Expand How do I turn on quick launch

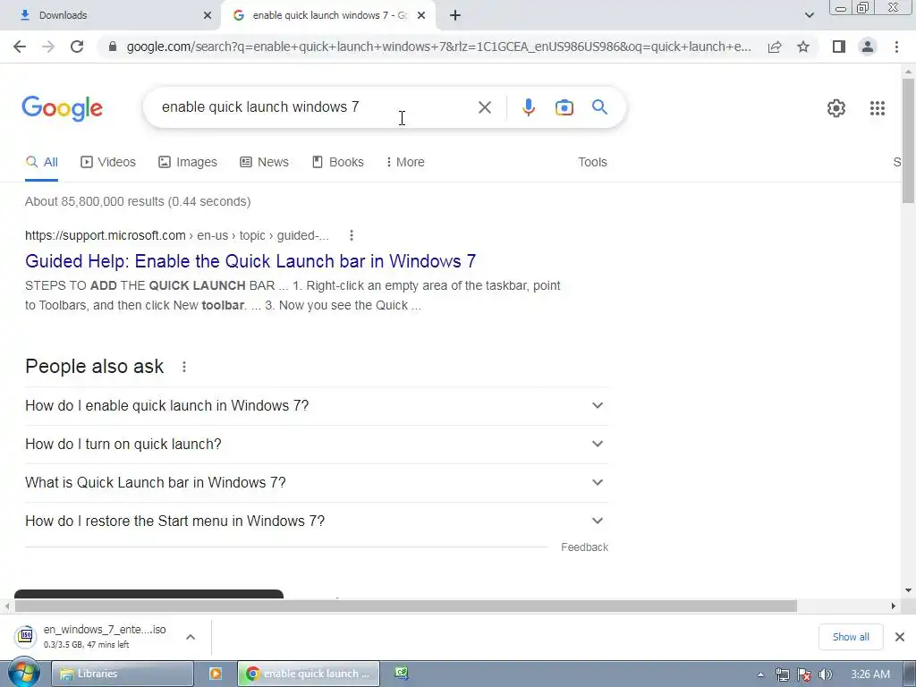coord(317,444)
